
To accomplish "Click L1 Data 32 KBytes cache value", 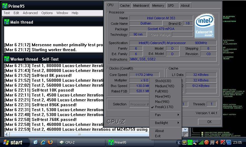I will [201, 75].
